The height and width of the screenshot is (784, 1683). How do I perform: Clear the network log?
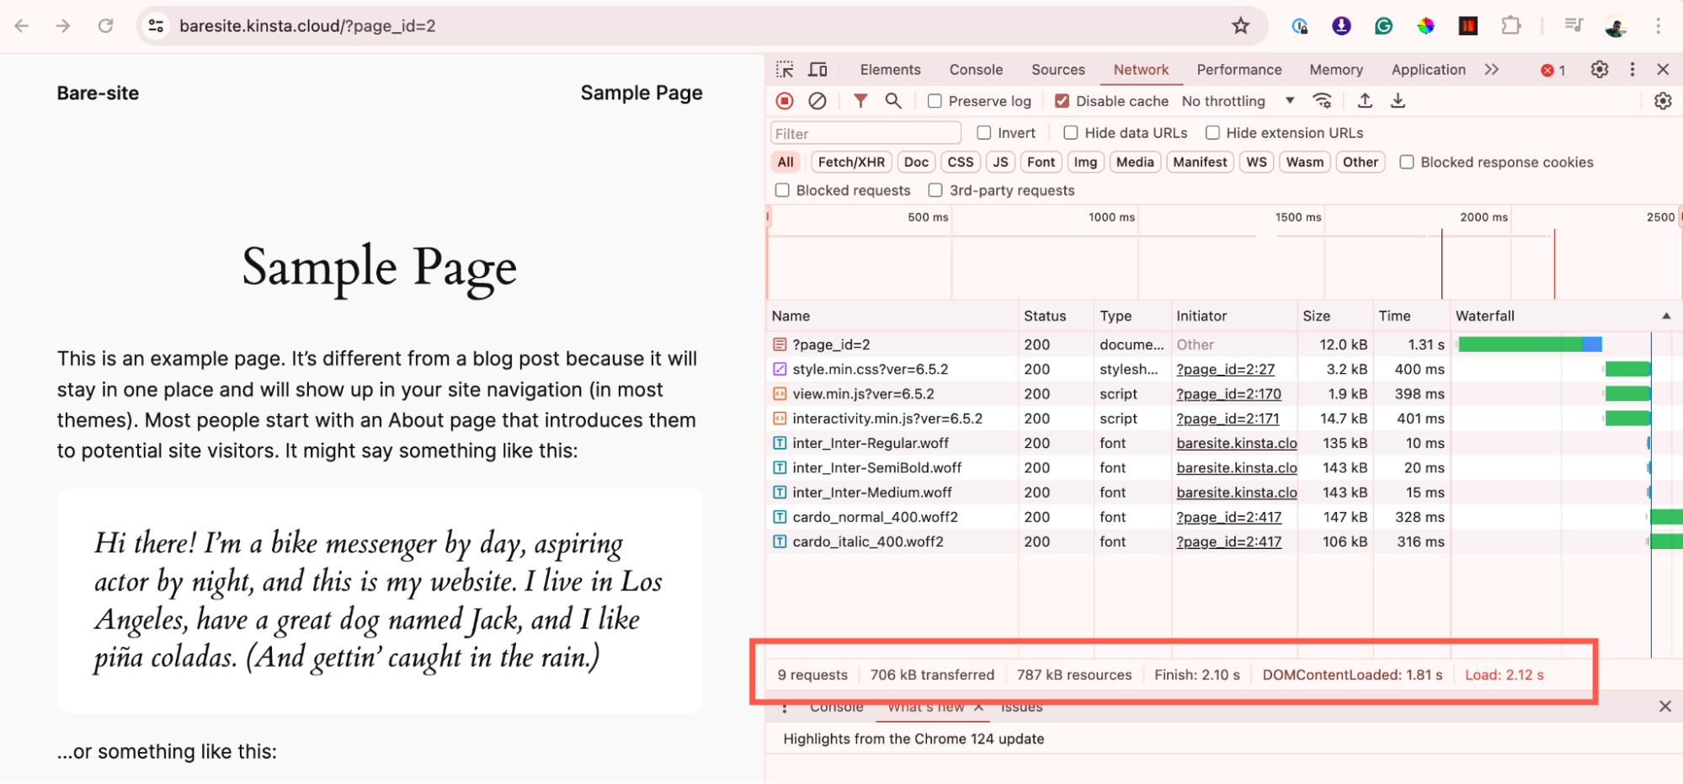click(818, 101)
